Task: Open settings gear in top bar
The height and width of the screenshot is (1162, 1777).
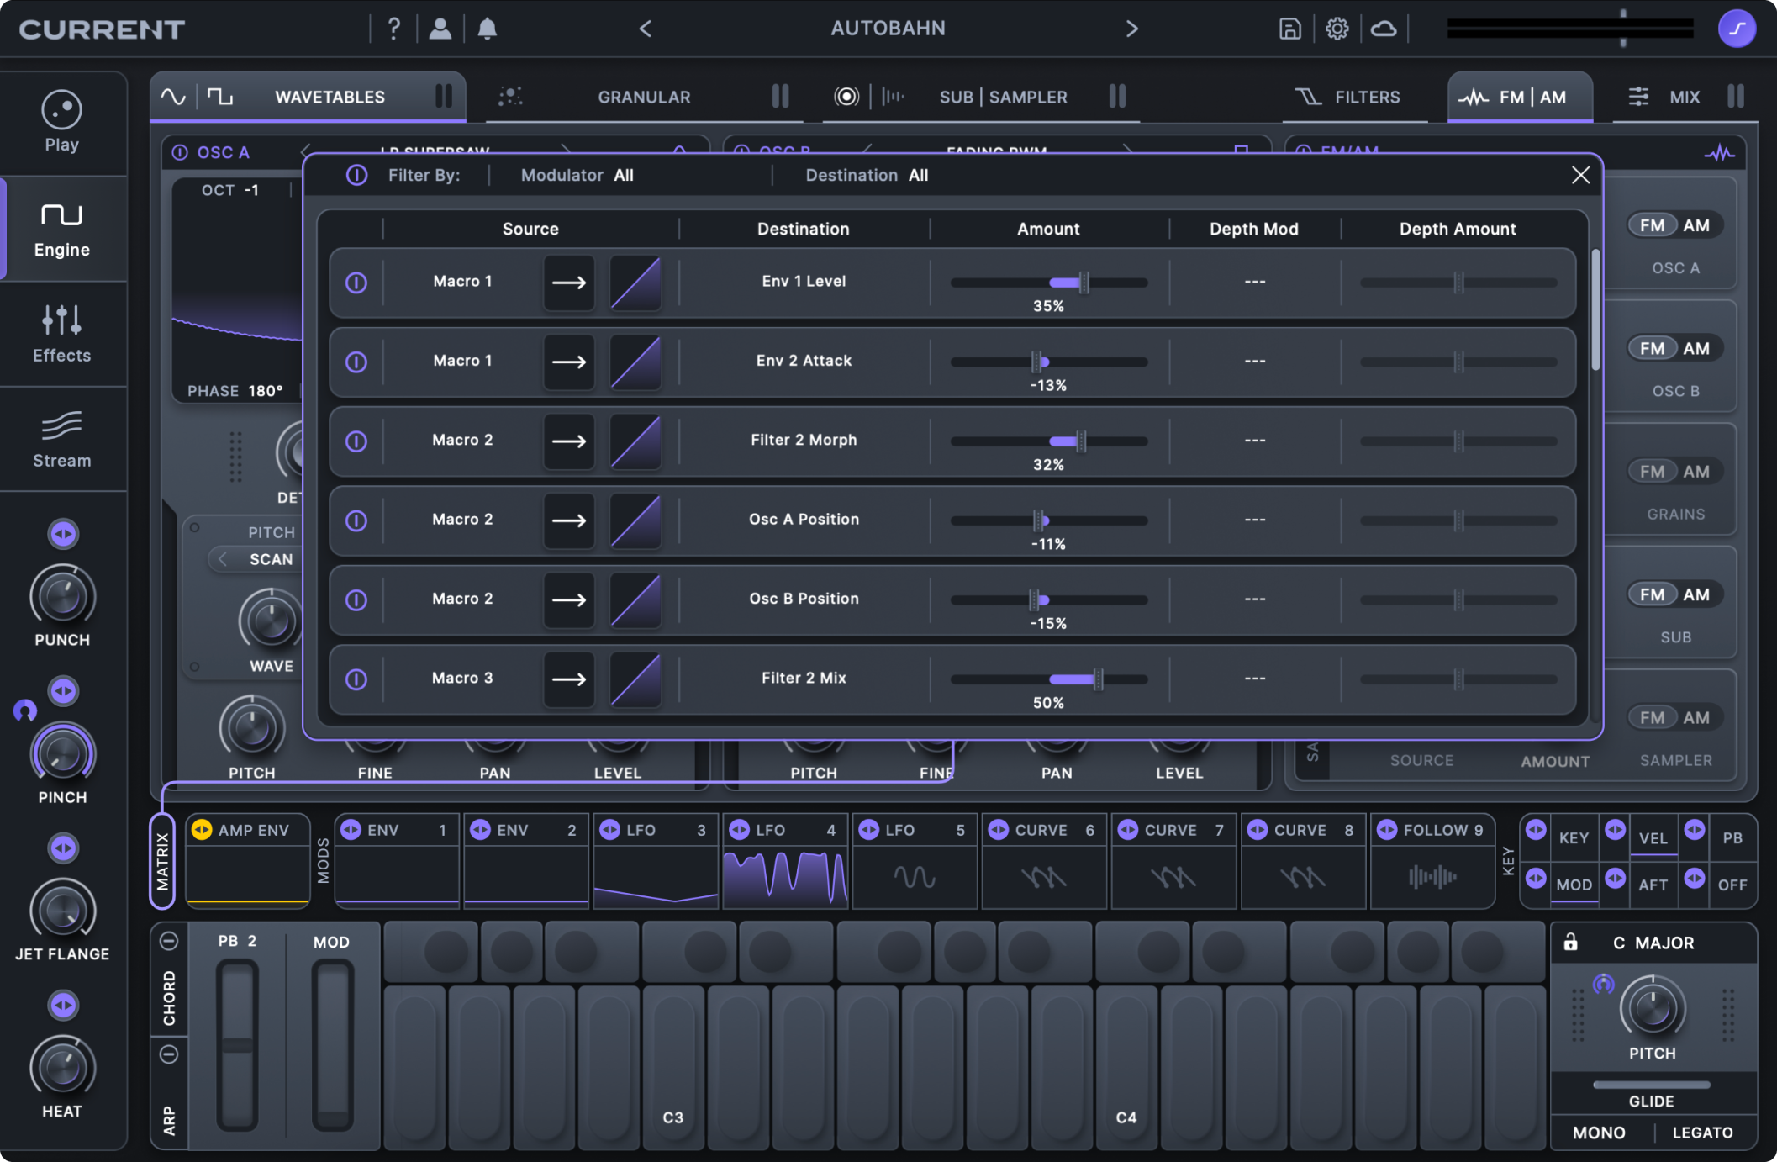Action: coord(1337,29)
